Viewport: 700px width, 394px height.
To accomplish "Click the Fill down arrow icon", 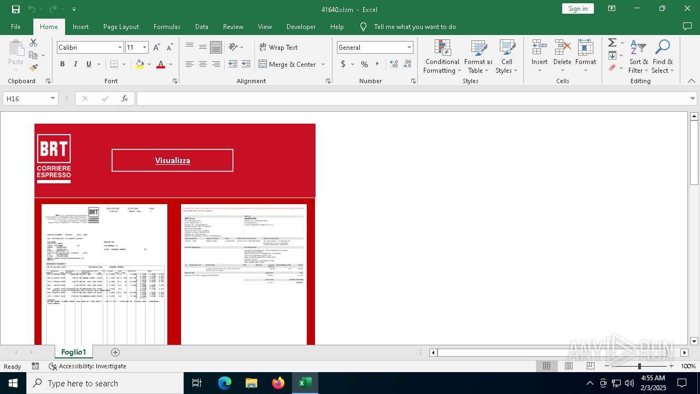I will pyautogui.click(x=612, y=55).
